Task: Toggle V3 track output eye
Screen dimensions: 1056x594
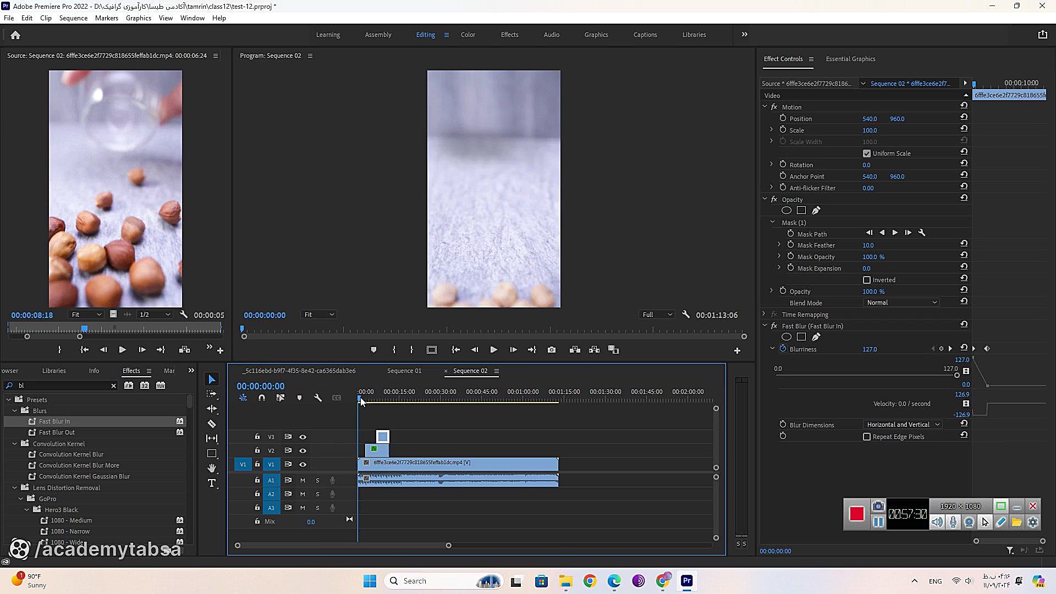Action: click(x=302, y=437)
